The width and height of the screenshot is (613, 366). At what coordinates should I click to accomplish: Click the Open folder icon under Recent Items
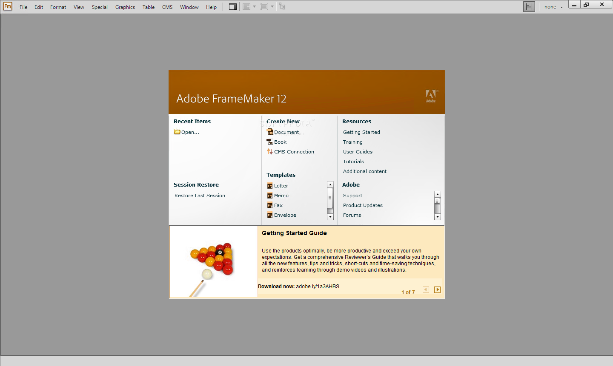pyautogui.click(x=177, y=132)
